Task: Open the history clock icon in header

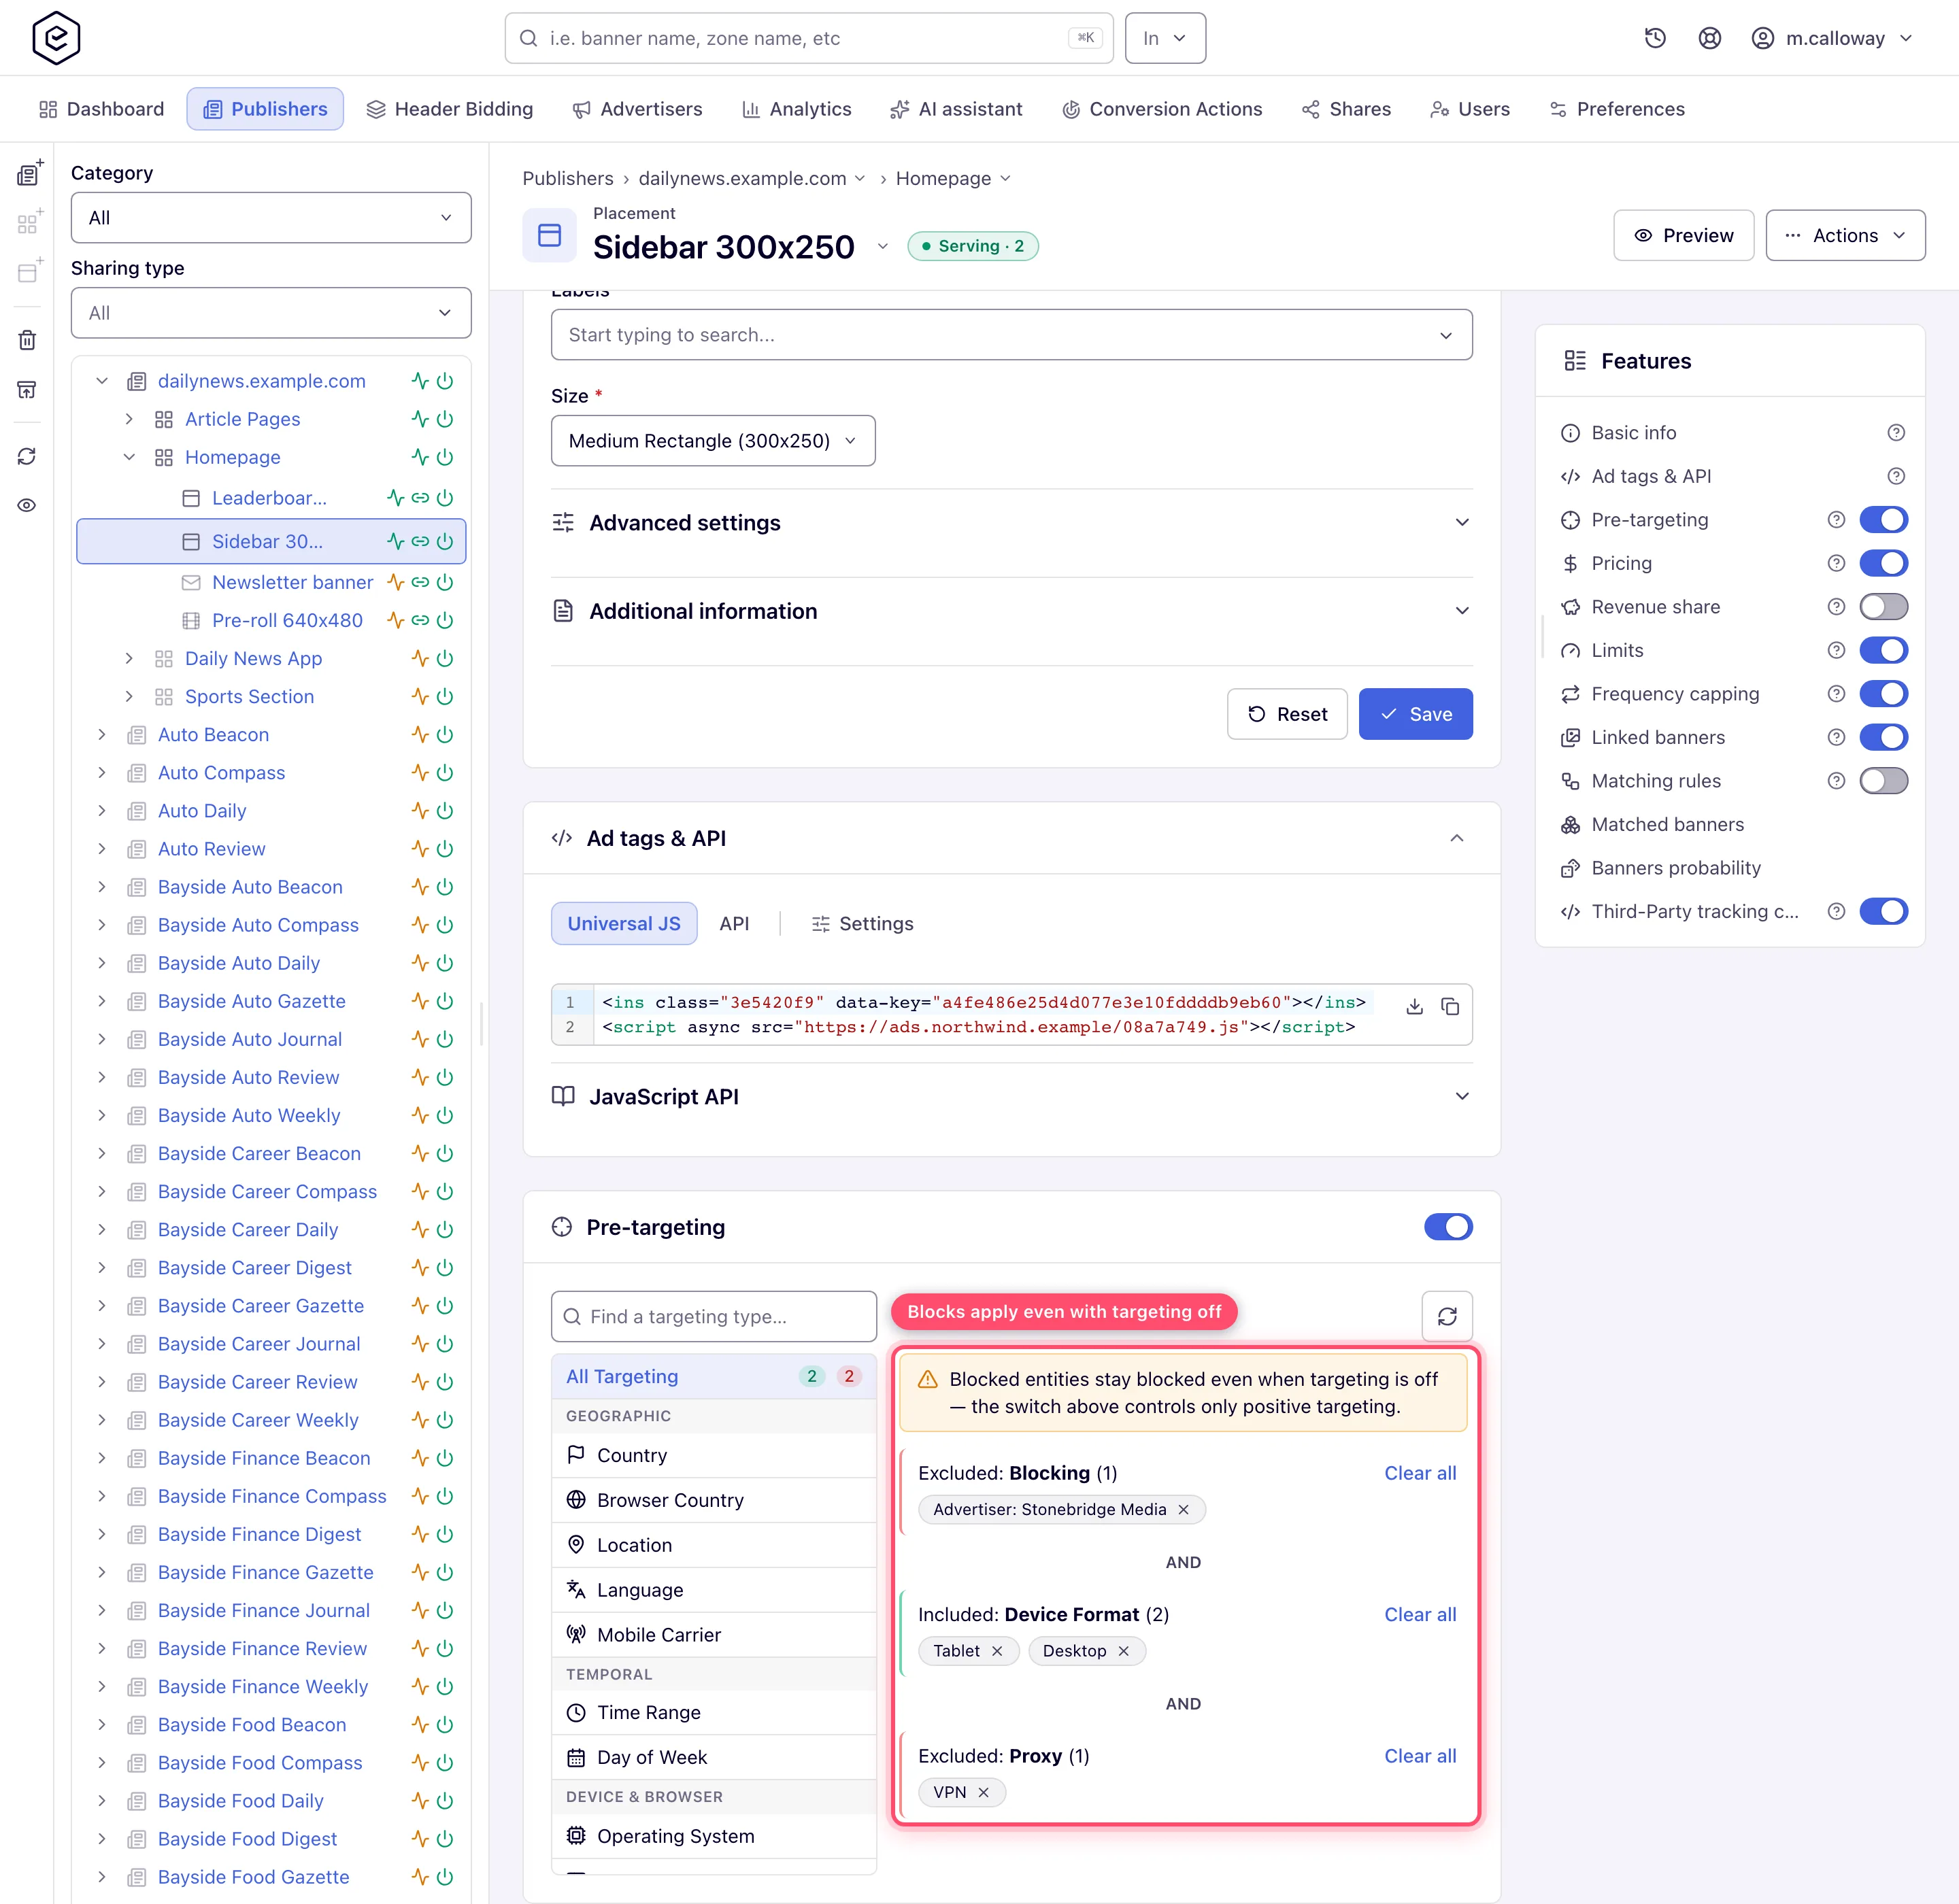Action: [1655, 38]
